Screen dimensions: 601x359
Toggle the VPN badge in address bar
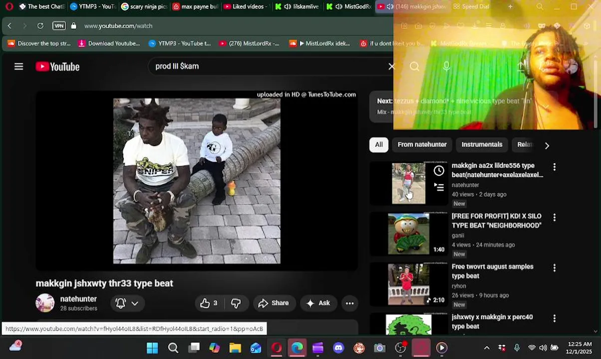pos(59,25)
